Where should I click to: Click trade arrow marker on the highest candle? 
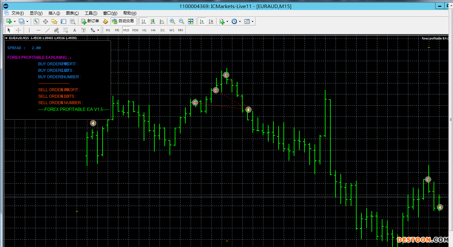226,75
